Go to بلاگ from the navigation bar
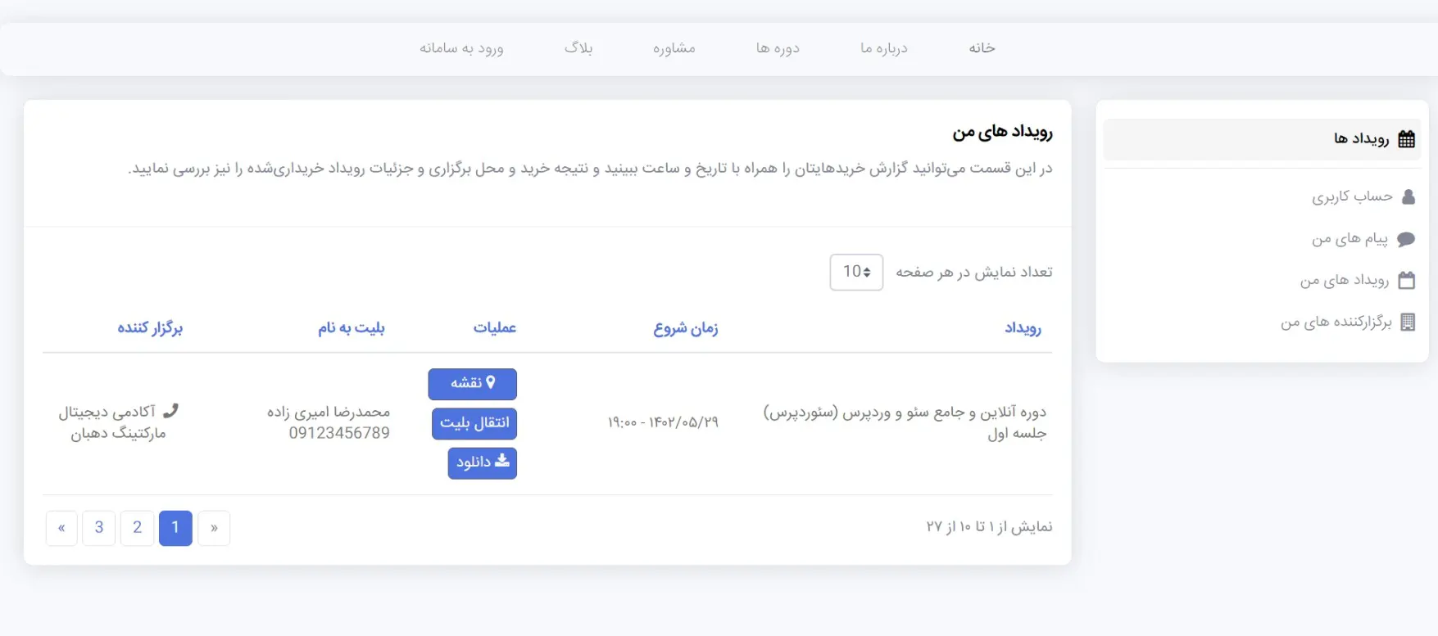Screen dimensions: 1438x636 pyautogui.click(x=578, y=48)
